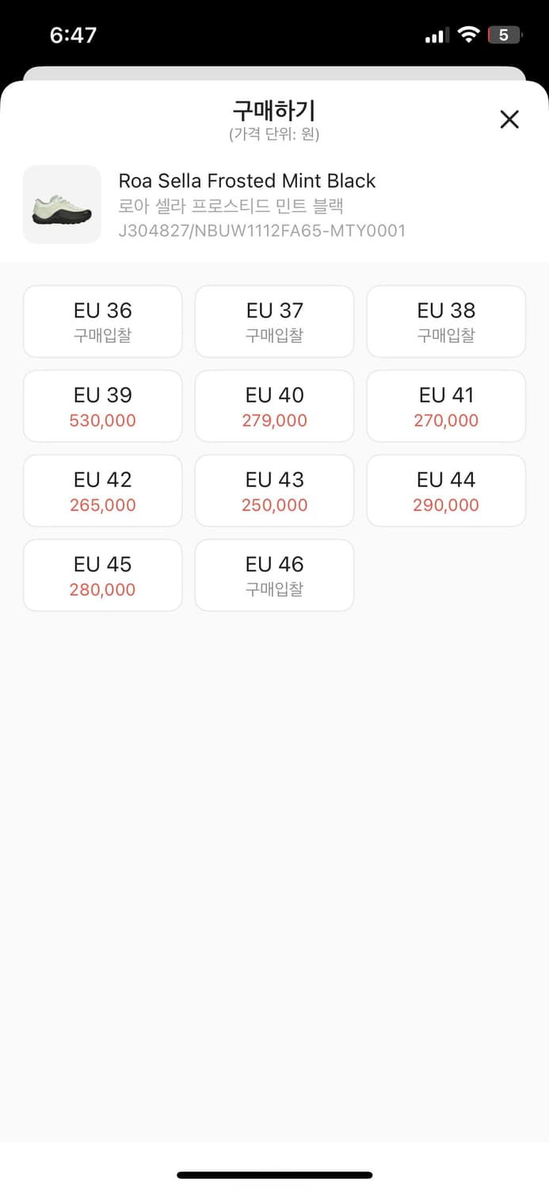Tap the home indicator bar
Screen dimensions: 549x1190
[274, 1175]
